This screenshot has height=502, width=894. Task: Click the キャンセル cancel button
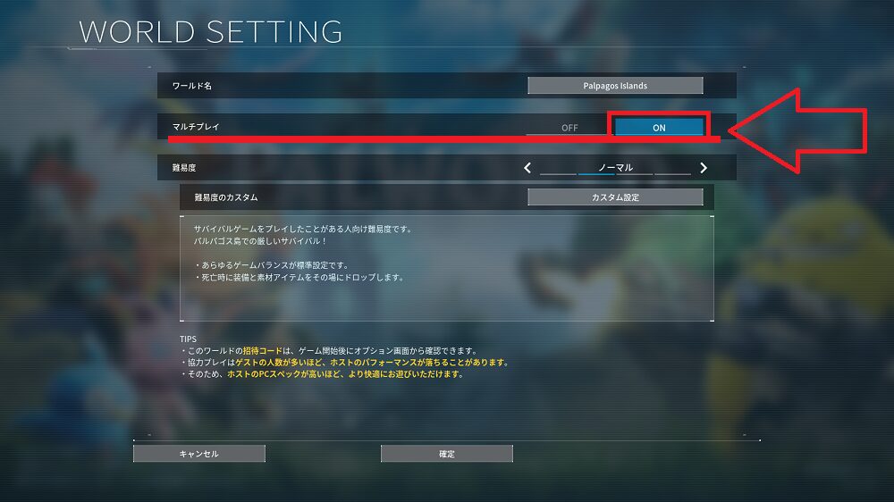click(199, 454)
